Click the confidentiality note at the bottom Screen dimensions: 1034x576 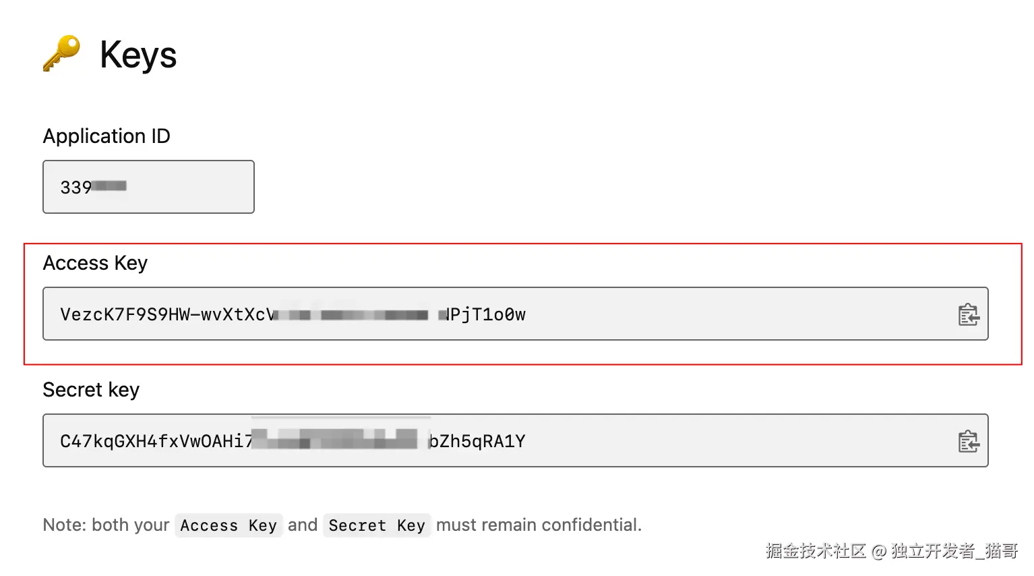(342, 525)
